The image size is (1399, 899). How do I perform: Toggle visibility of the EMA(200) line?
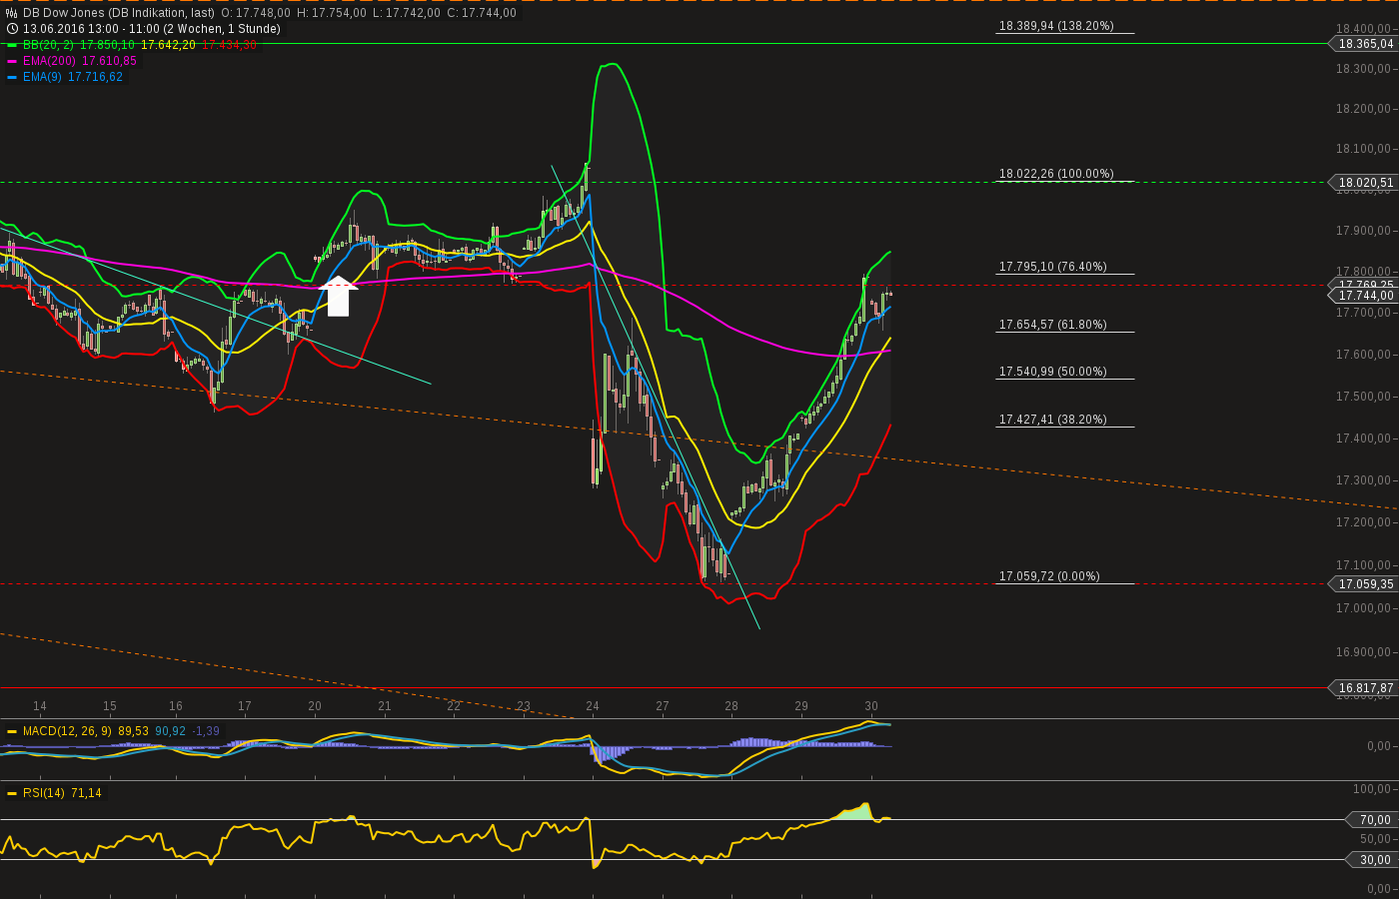[x=11, y=61]
